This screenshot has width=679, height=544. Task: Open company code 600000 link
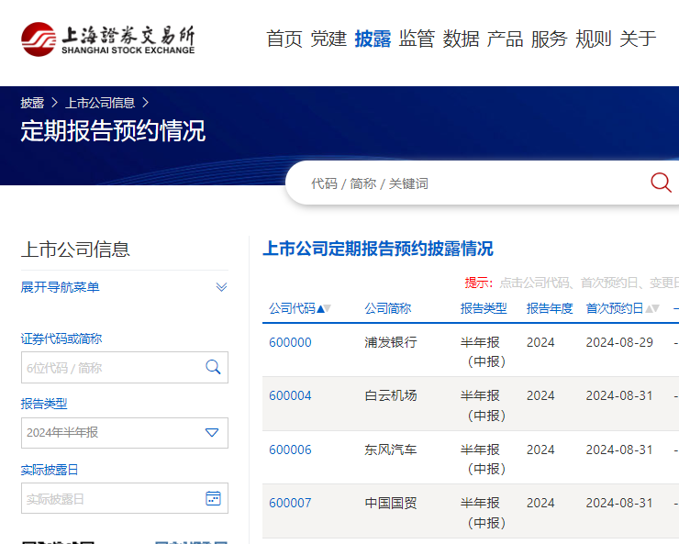click(290, 342)
